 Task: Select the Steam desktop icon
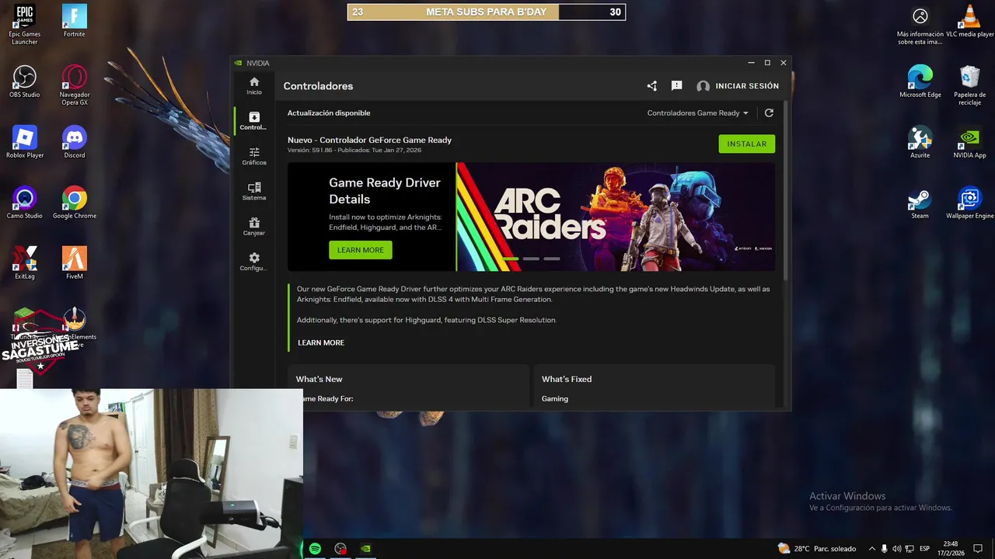[x=920, y=202]
